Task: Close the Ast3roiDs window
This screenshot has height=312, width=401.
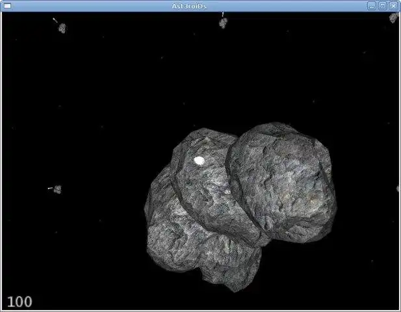Action: (394, 6)
